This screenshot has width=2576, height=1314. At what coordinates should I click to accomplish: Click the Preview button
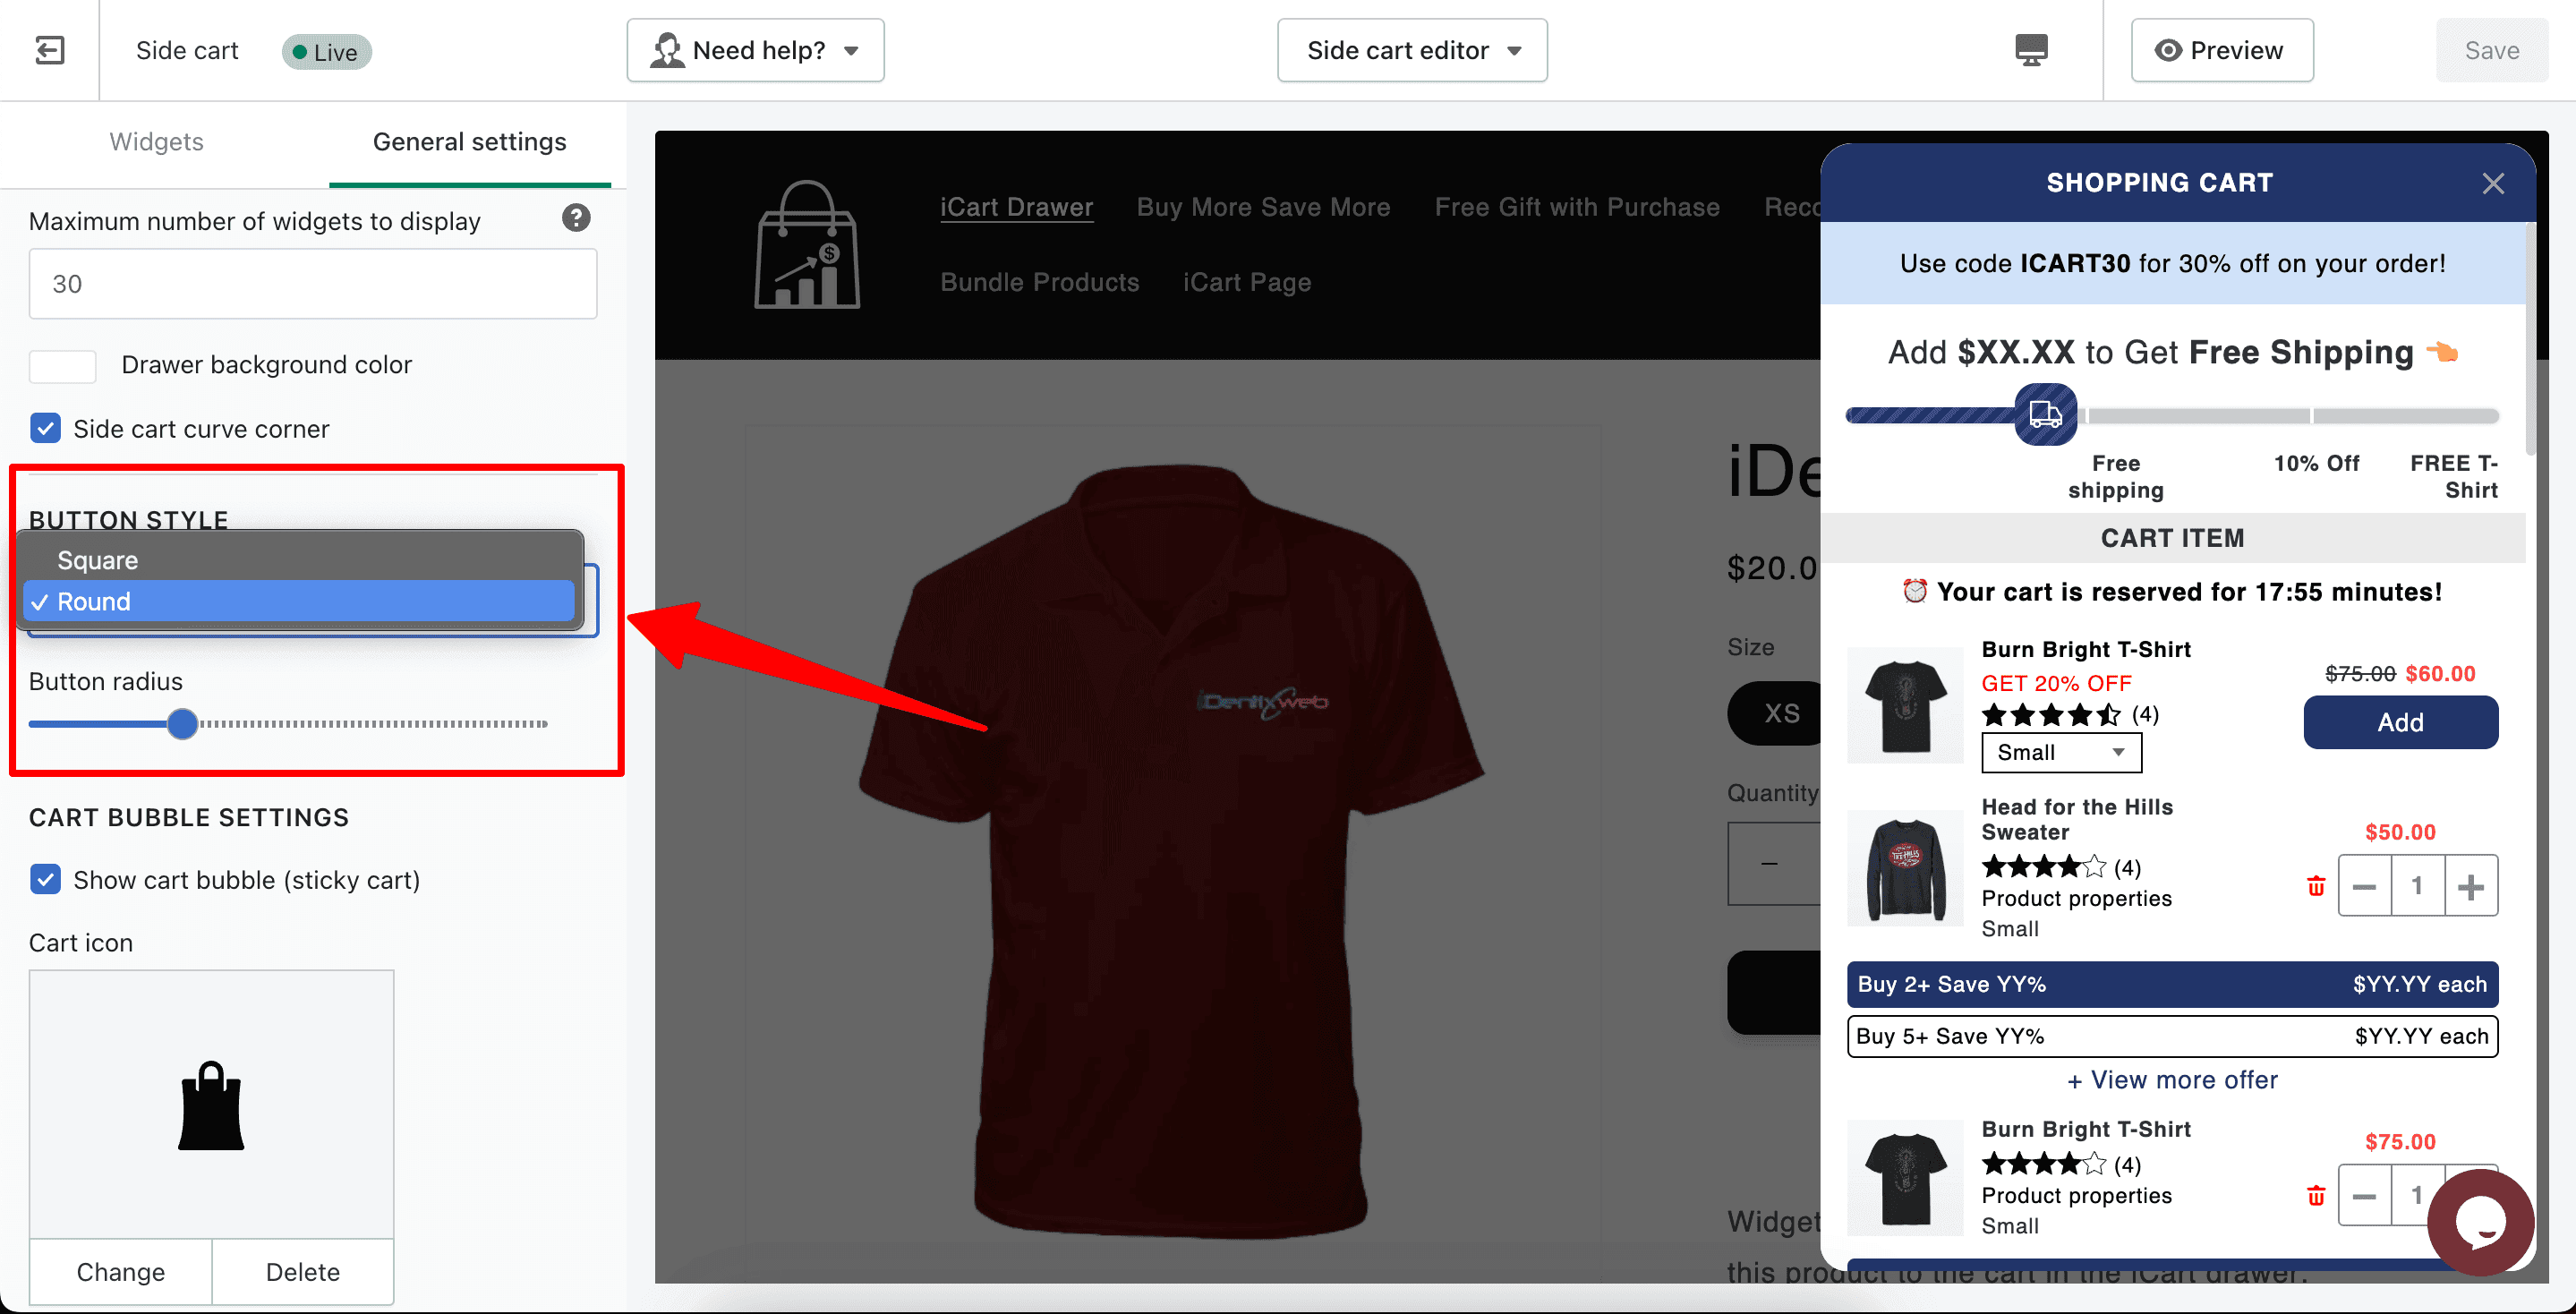[2222, 50]
